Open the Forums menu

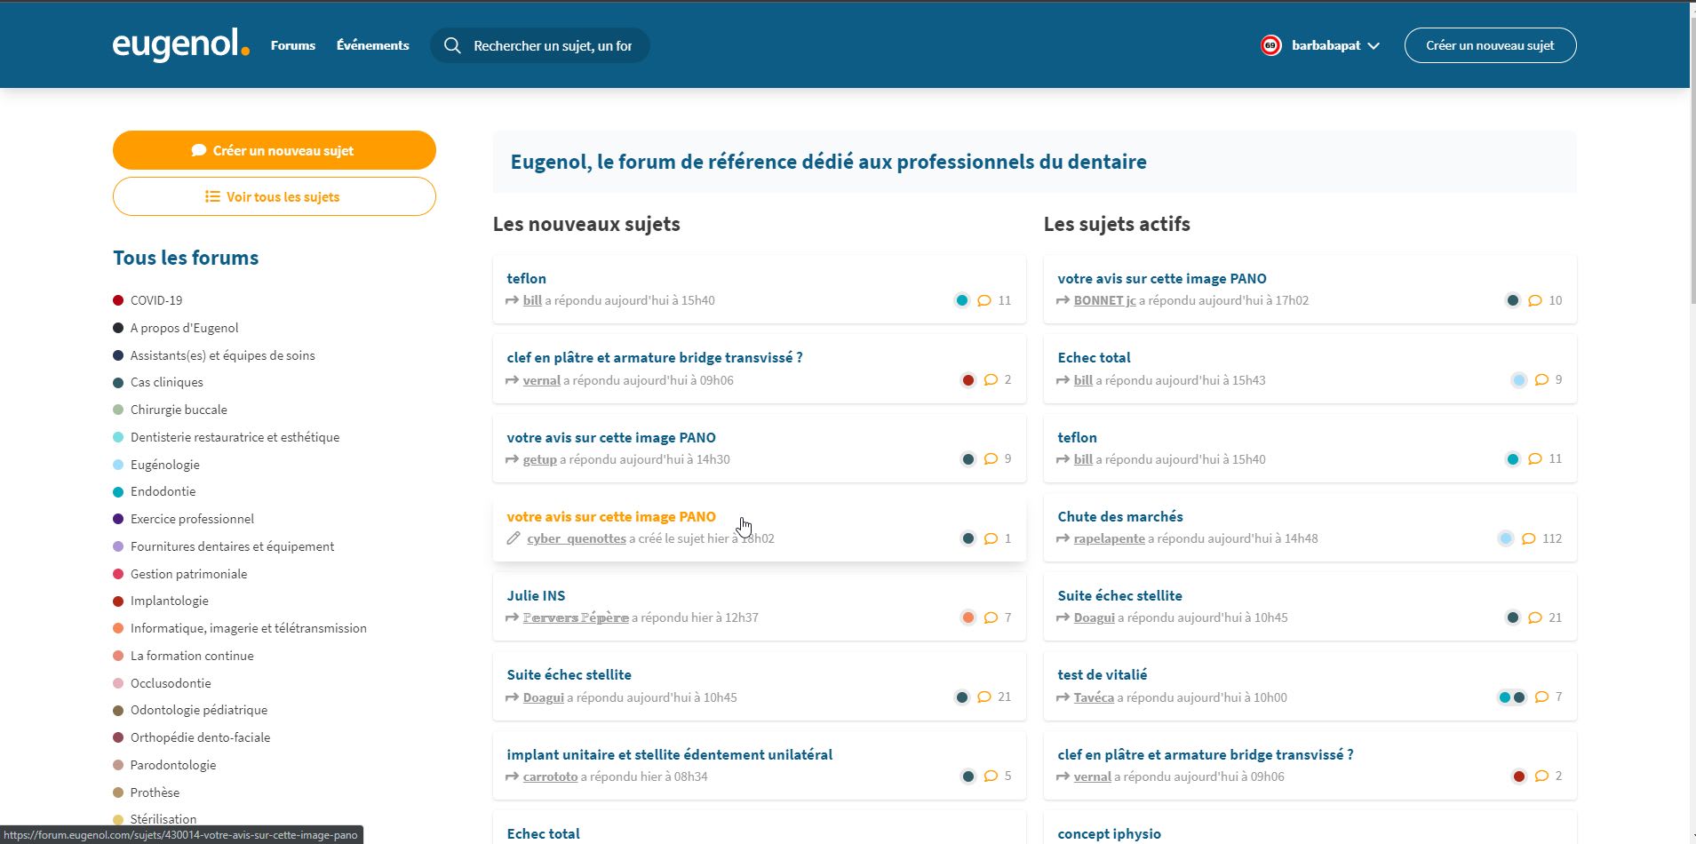click(x=292, y=45)
